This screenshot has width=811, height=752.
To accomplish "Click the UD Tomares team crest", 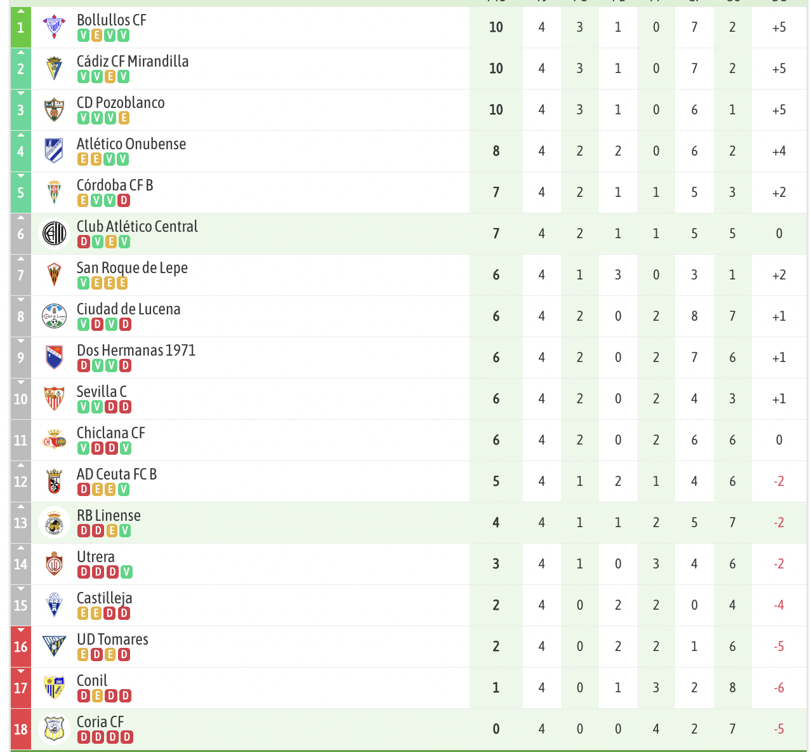I will [54, 647].
